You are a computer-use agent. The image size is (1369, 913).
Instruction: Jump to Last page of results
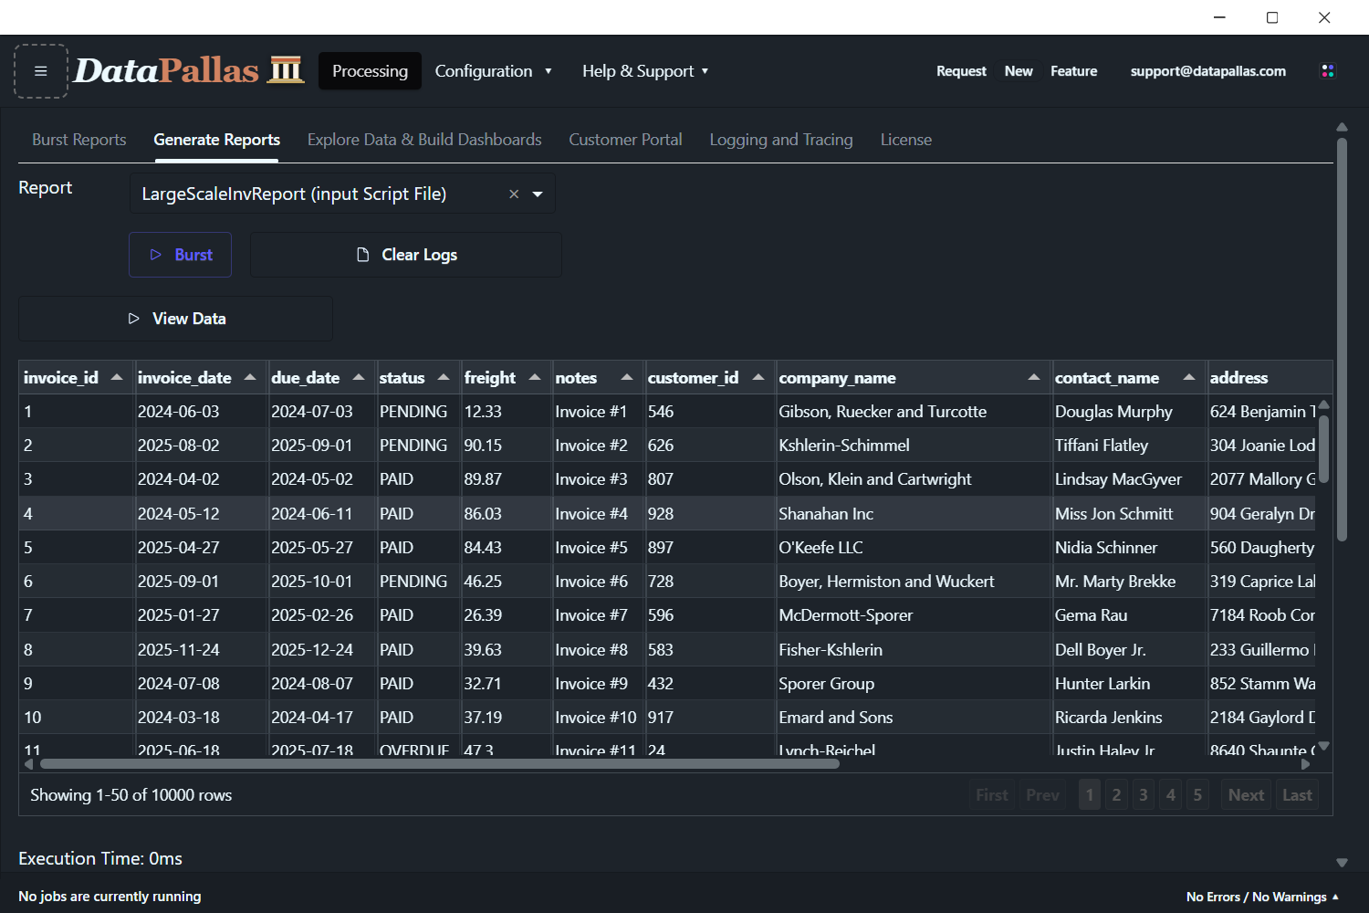click(1297, 795)
